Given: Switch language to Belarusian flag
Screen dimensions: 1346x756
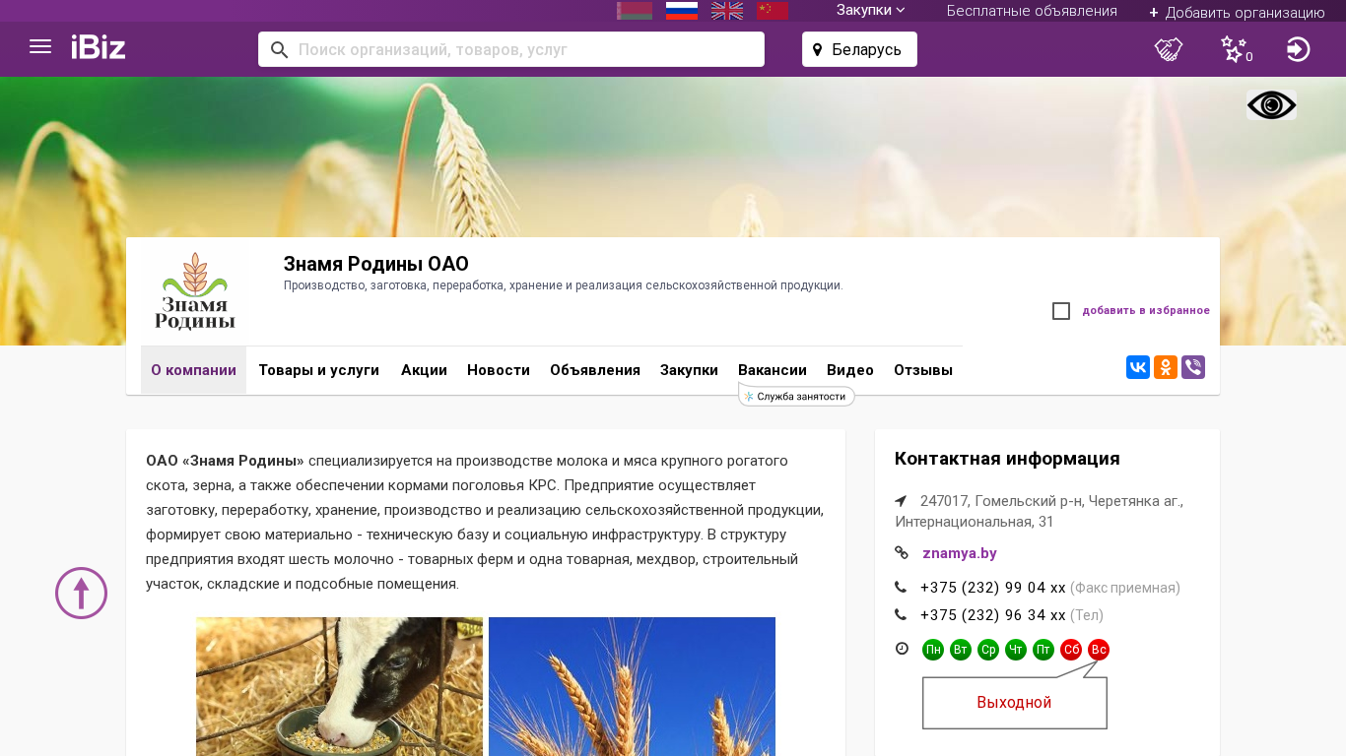Looking at the screenshot, I should pyautogui.click(x=635, y=11).
